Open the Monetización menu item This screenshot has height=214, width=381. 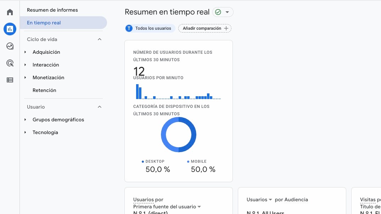pyautogui.click(x=48, y=78)
